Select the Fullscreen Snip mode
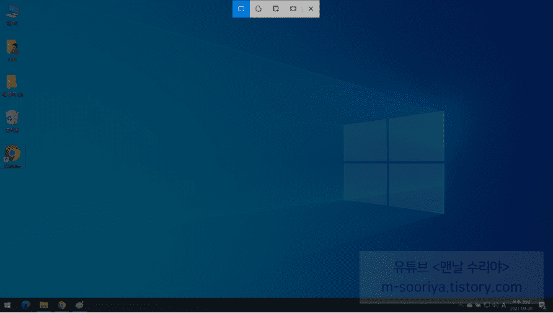Viewport: 553px width, 313px height. pyautogui.click(x=293, y=9)
